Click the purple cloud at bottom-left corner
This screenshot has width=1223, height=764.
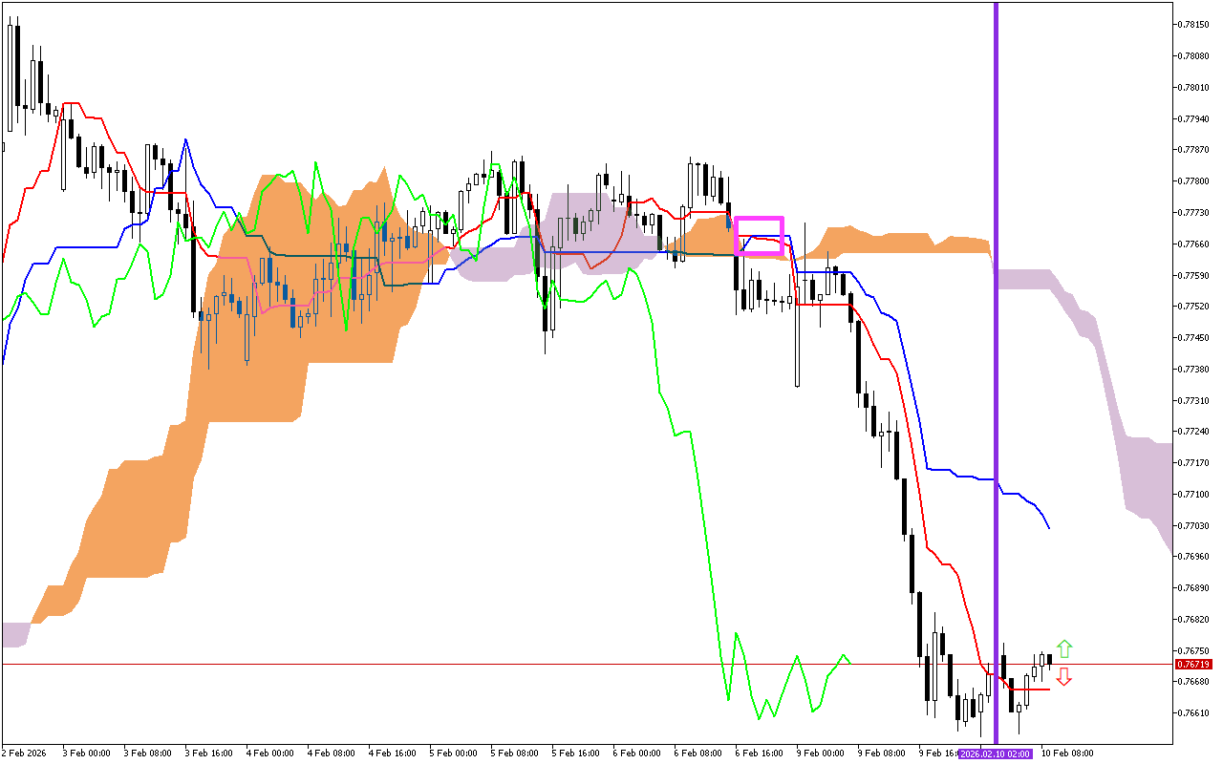click(15, 634)
